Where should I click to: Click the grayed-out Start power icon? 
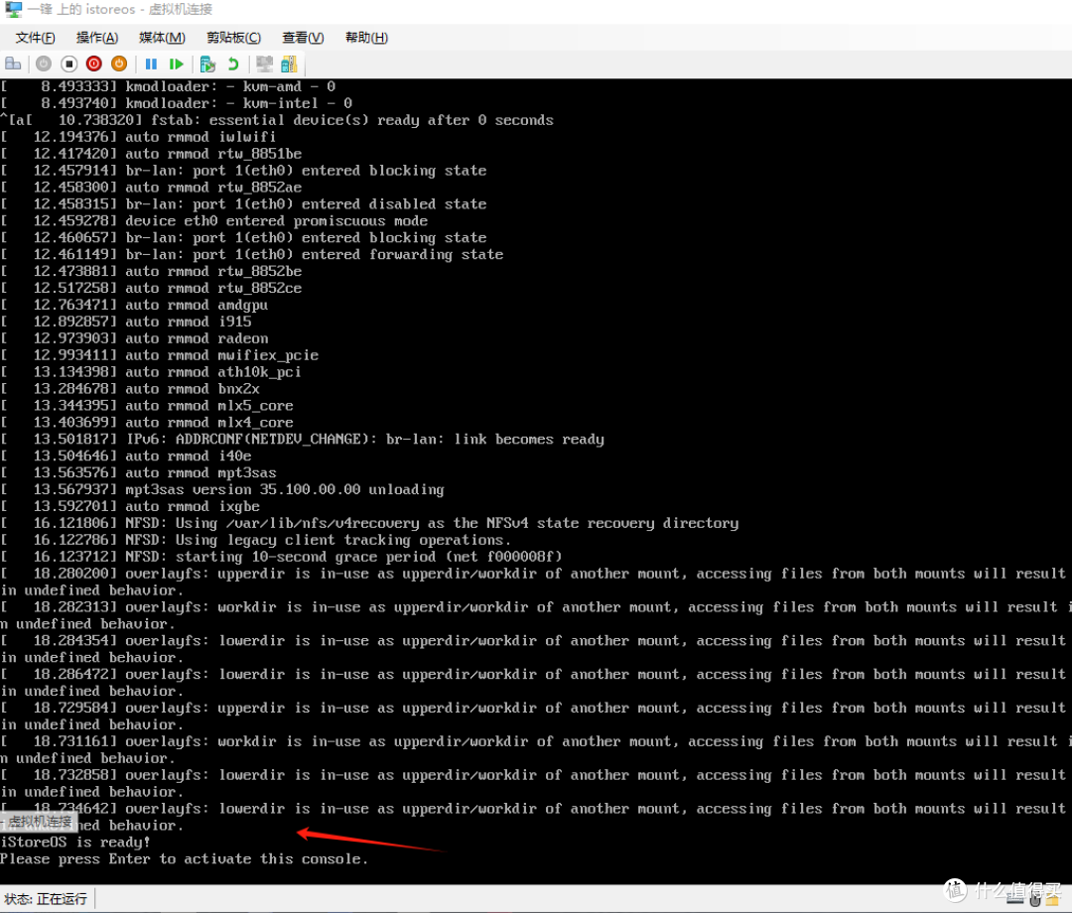(44, 65)
